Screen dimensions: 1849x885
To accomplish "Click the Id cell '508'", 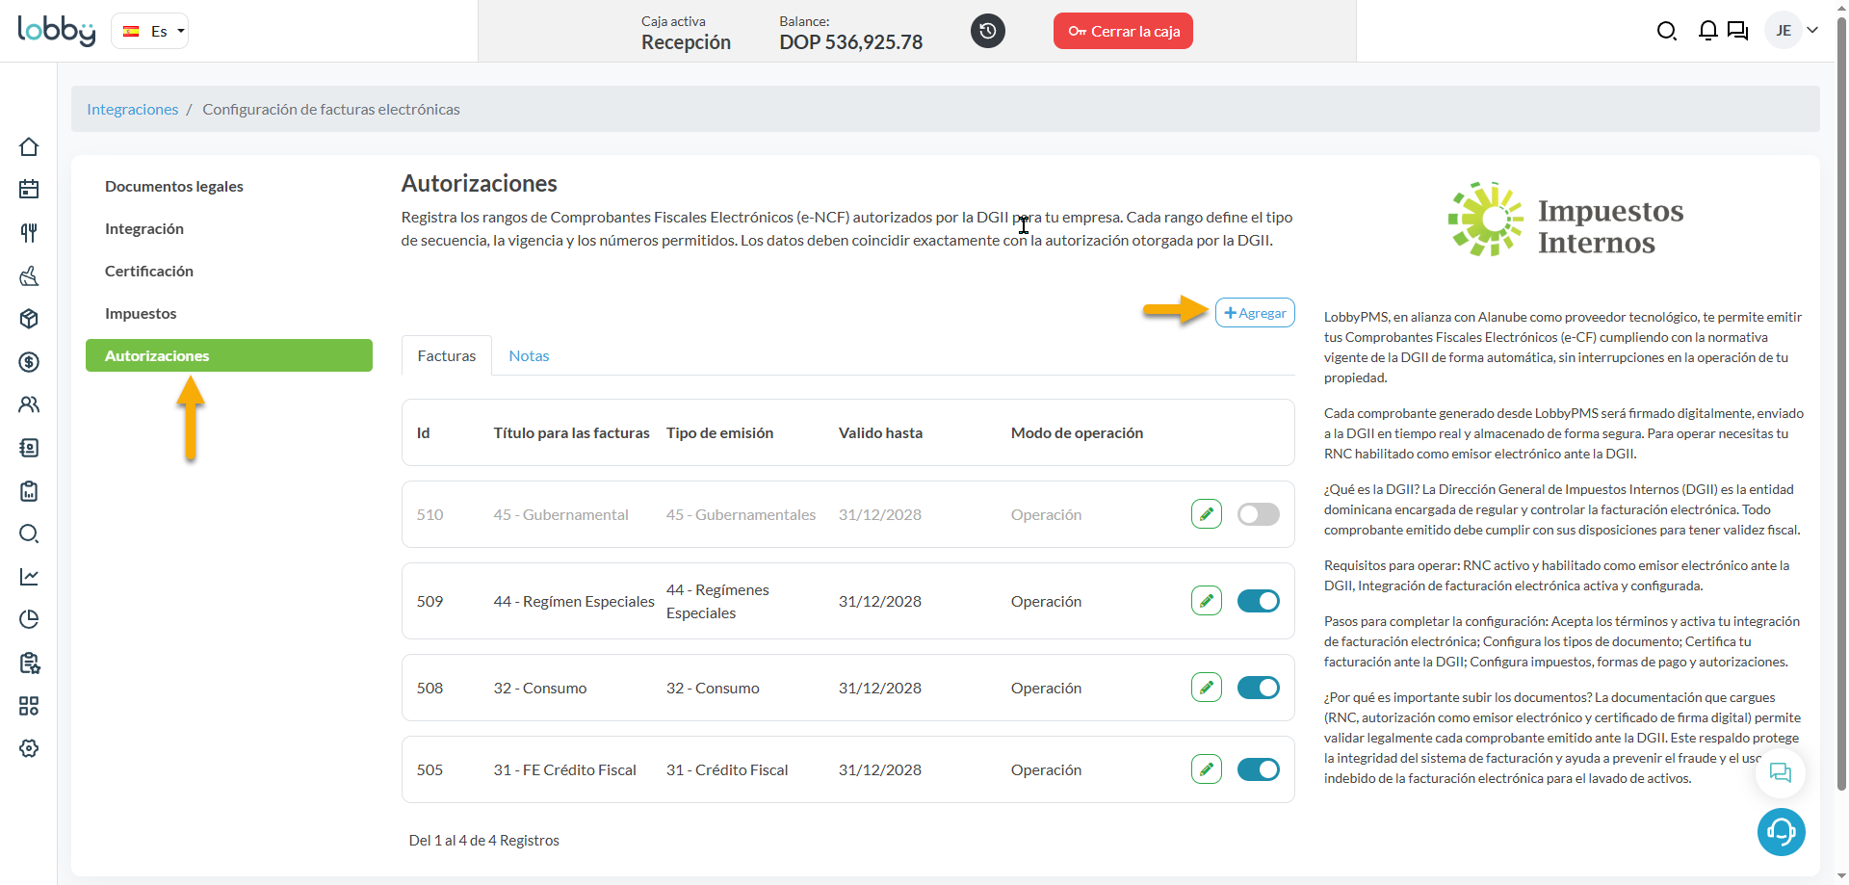I will click(x=430, y=688).
